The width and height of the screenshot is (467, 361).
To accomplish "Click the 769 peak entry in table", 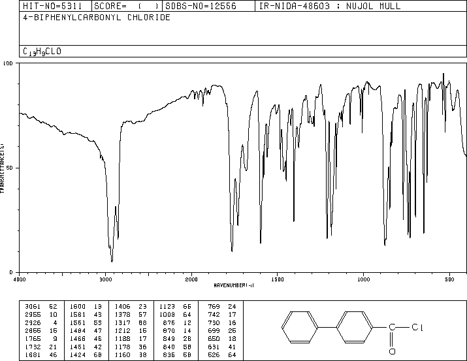I will (222, 307).
